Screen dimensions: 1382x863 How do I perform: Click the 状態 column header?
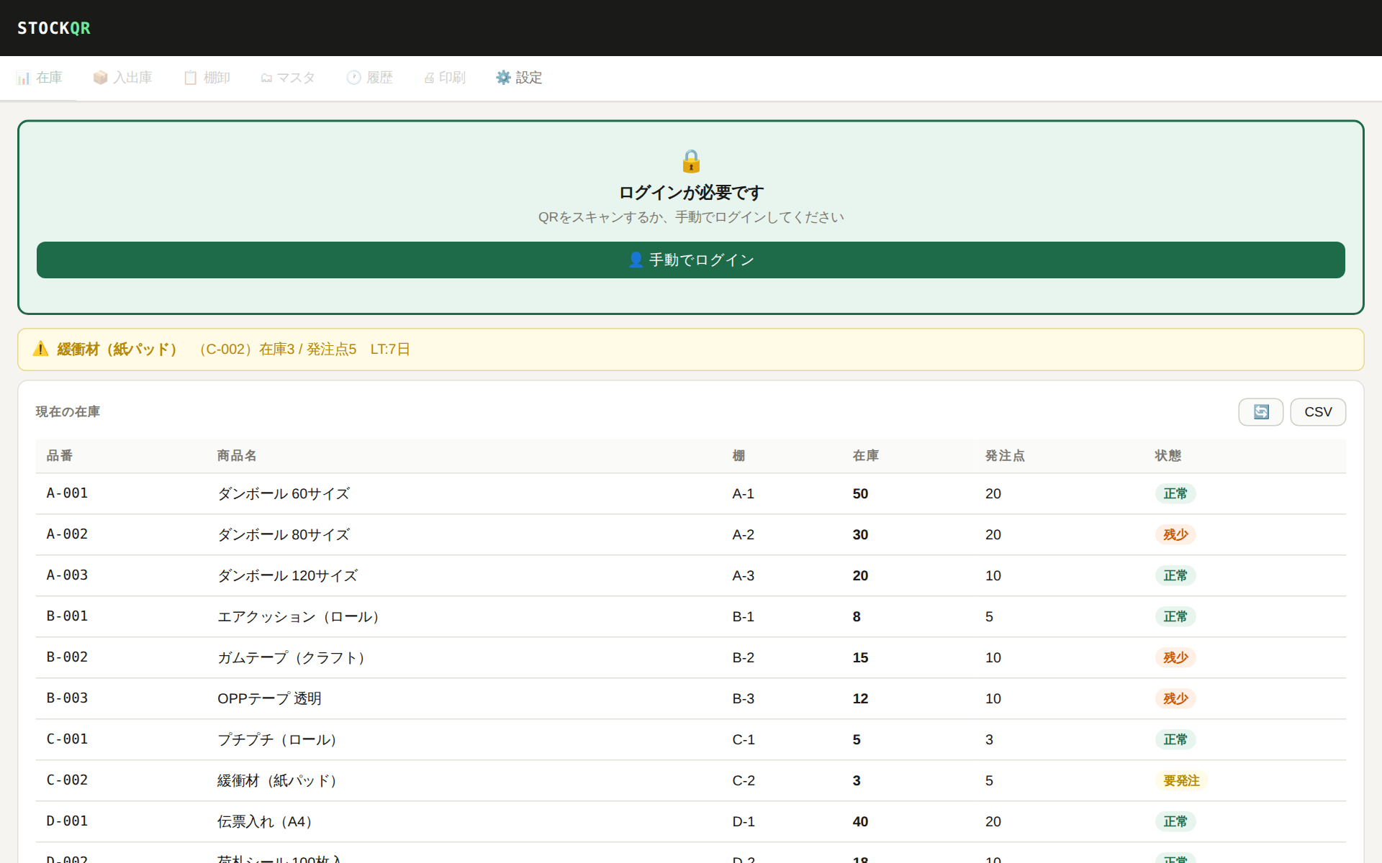tap(1168, 455)
